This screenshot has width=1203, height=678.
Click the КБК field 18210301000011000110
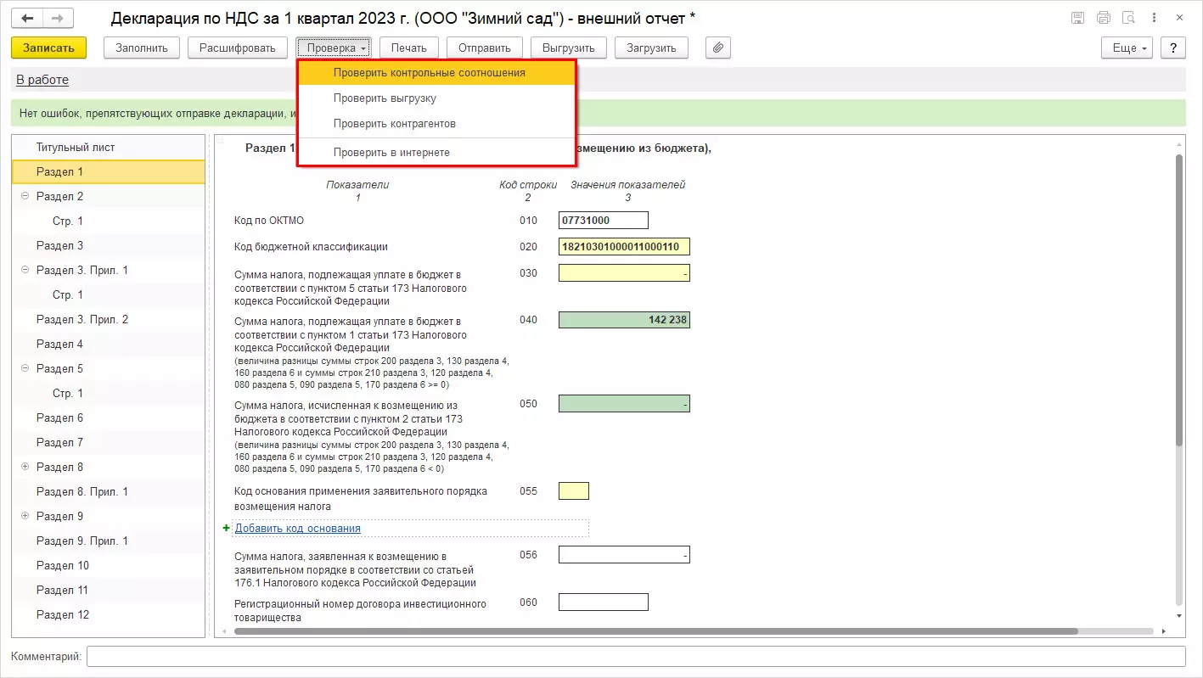pyautogui.click(x=624, y=247)
